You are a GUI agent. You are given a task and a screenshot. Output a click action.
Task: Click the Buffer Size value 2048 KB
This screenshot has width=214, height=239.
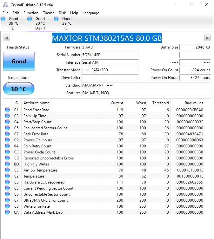195,47
